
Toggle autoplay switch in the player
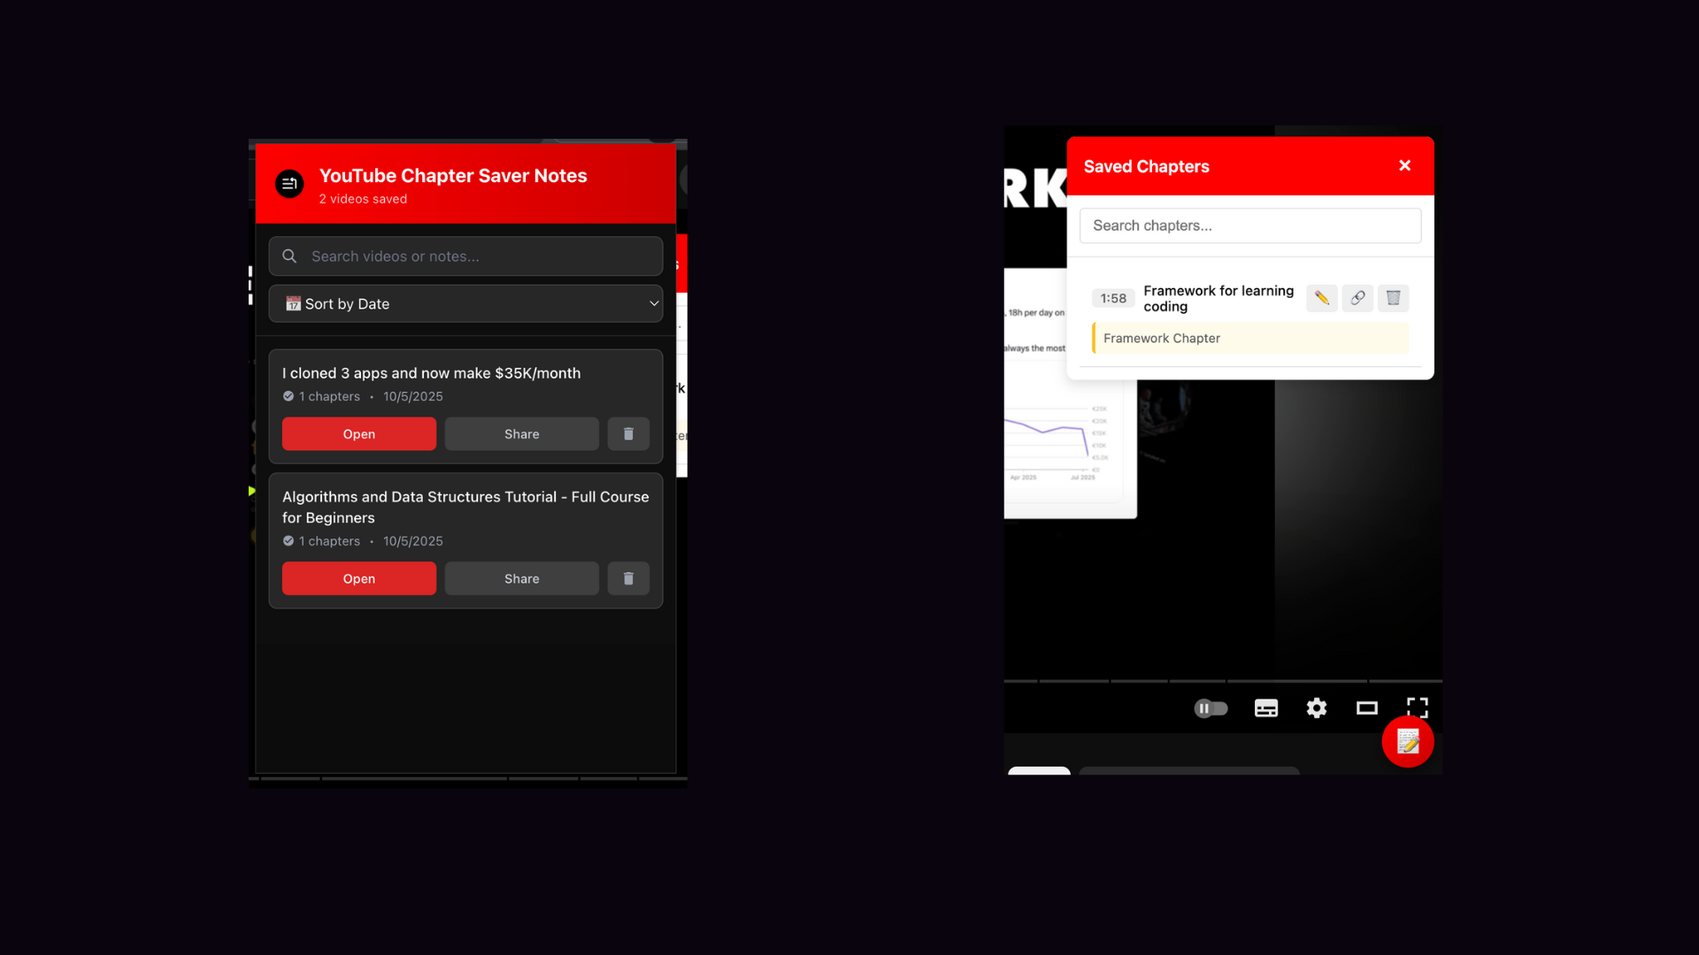click(1211, 707)
